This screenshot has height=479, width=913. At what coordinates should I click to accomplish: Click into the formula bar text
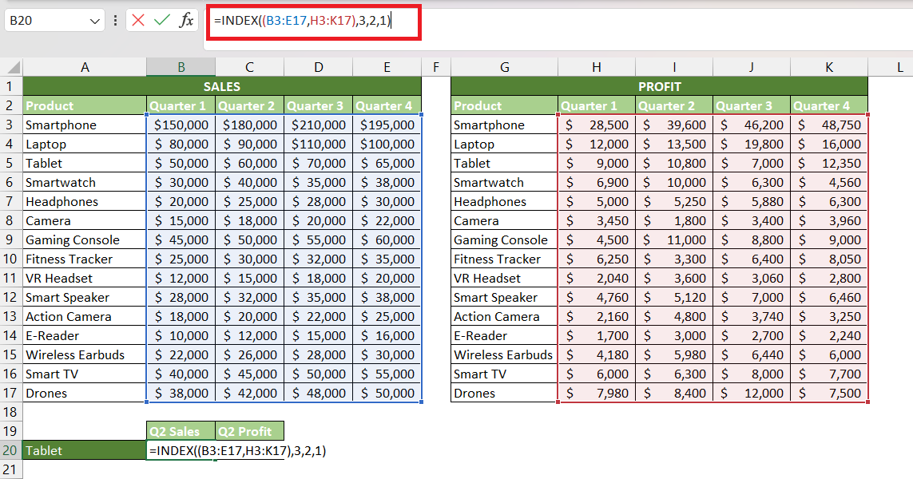pos(302,21)
